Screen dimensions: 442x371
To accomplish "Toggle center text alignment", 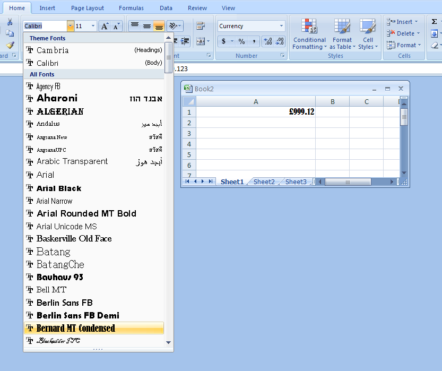I will [146, 40].
